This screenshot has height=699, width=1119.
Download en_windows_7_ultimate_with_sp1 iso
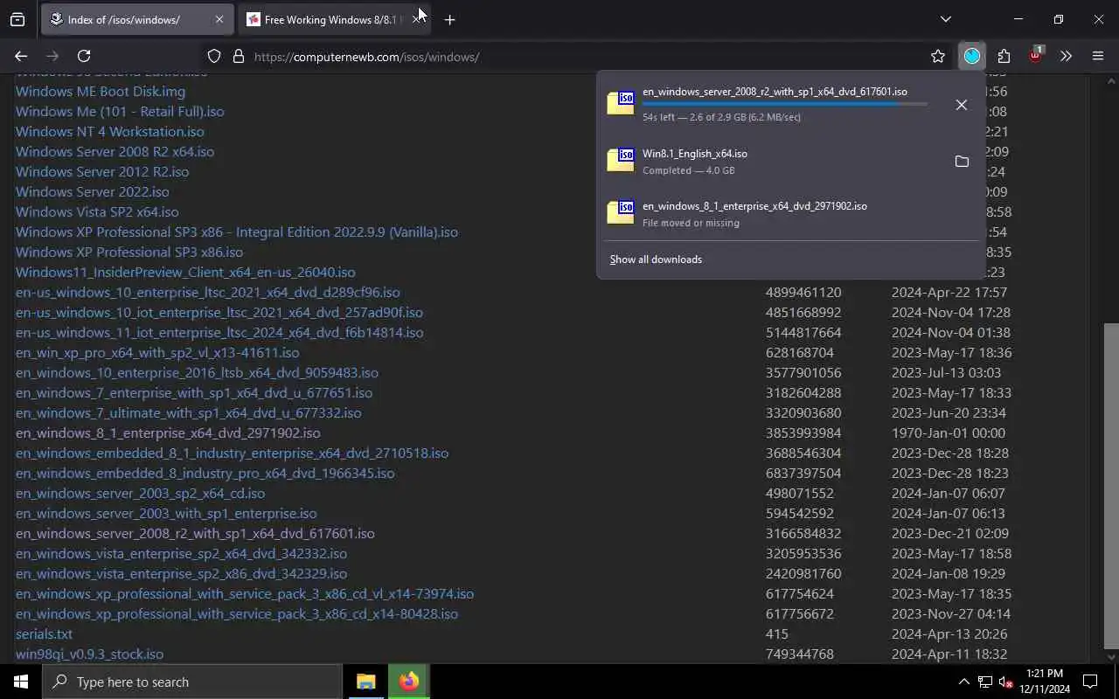click(189, 412)
